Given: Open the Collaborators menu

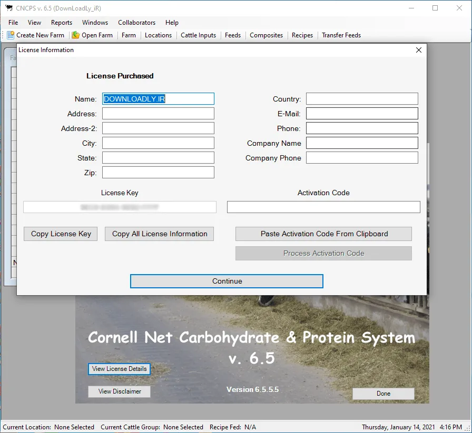Looking at the screenshot, I should 136,23.
